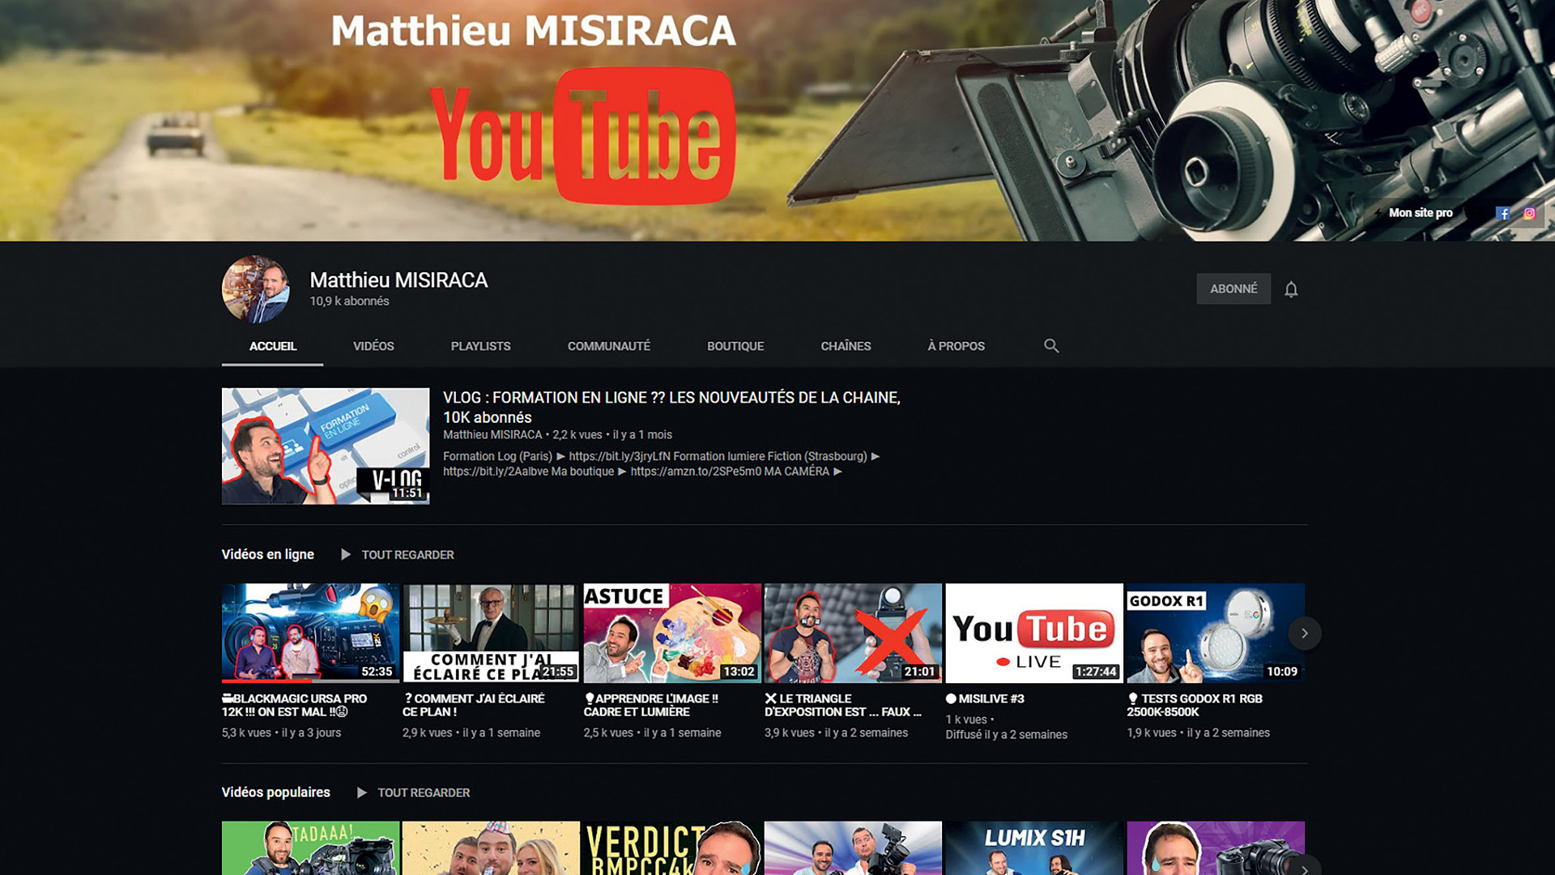Open the Facebook link icon in banner

[1503, 214]
